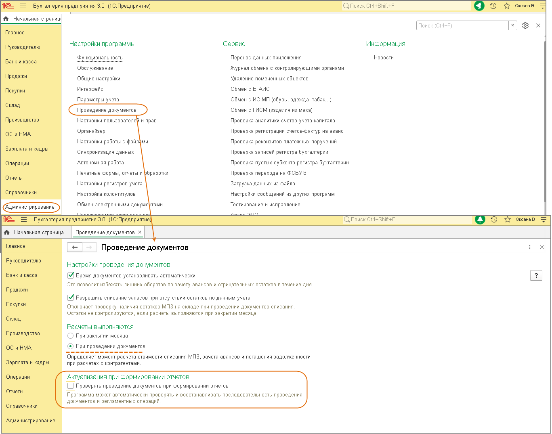Open ОС и НМА section in lower sidebar
Image resolution: width=552 pixels, height=434 pixels.
point(19,348)
